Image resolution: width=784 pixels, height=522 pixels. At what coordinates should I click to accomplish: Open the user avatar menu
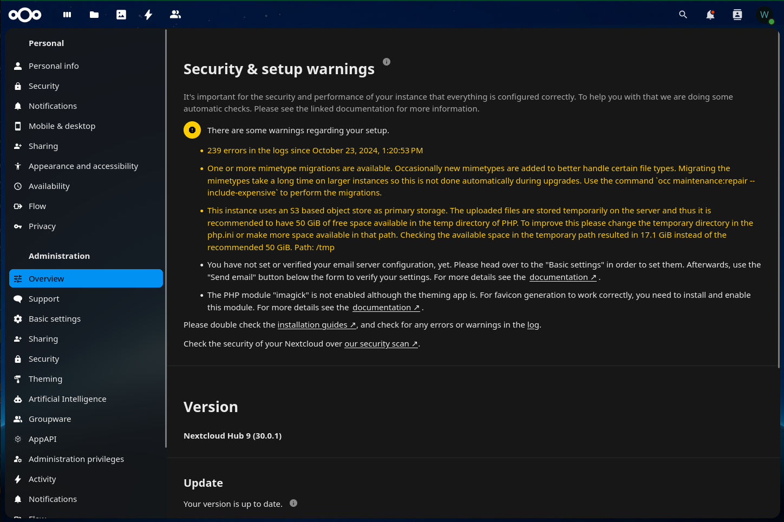[x=765, y=15]
